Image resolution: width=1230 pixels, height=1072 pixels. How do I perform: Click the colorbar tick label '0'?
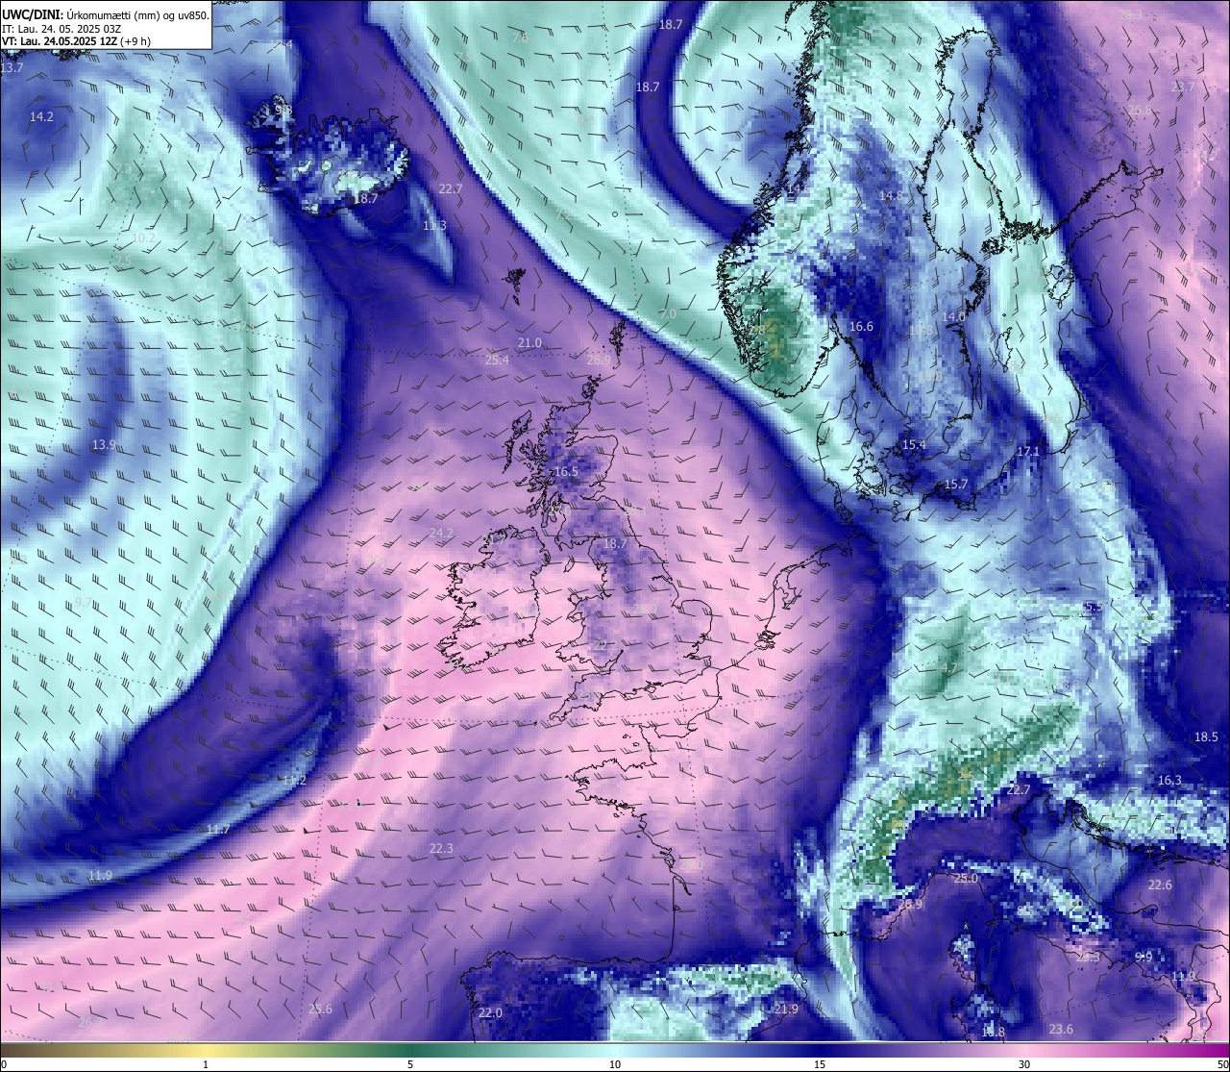3,1064
